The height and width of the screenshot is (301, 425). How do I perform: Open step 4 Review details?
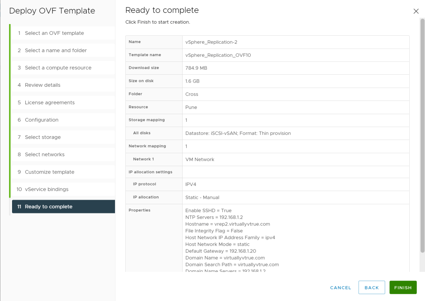(x=42, y=85)
